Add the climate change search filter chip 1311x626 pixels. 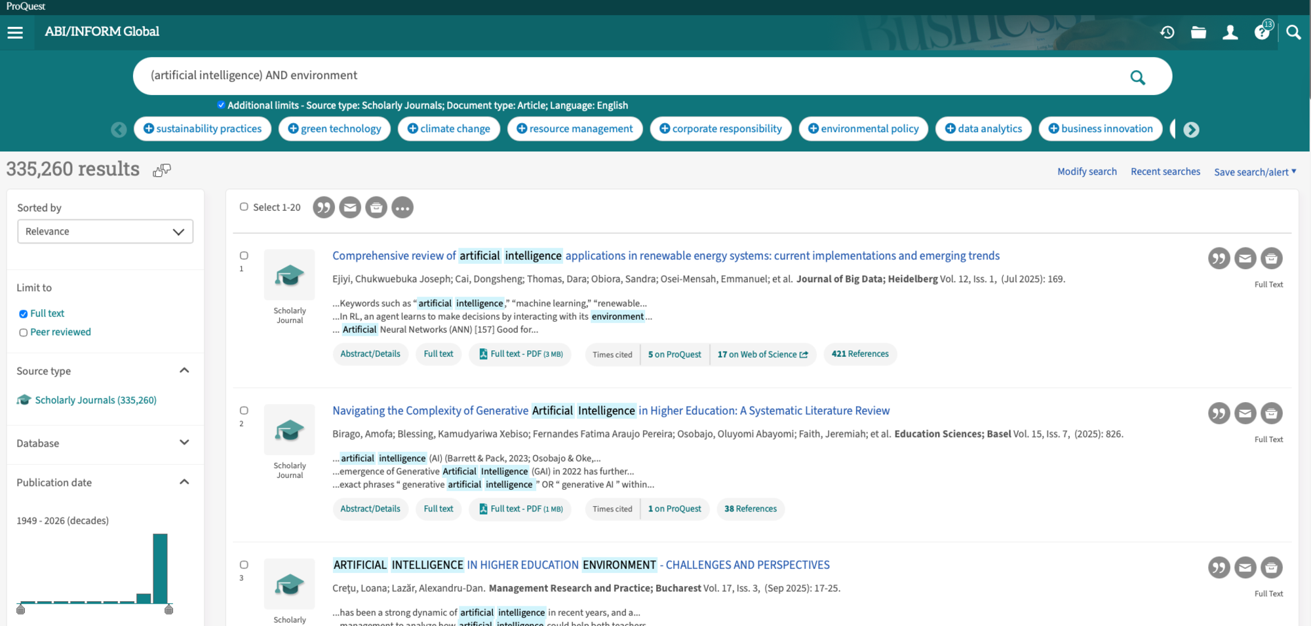click(x=448, y=128)
